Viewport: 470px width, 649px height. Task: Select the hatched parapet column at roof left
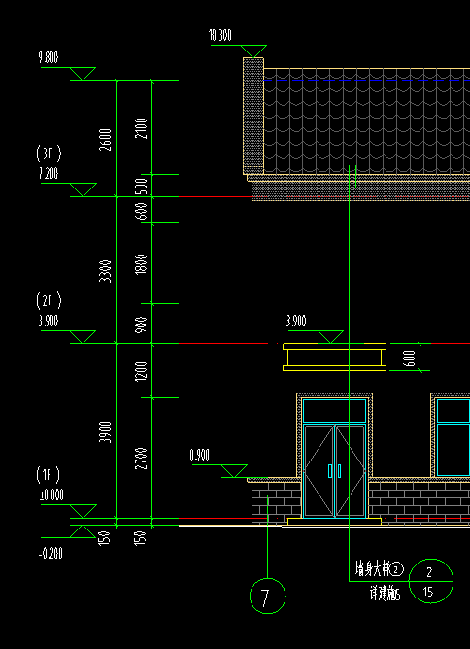coord(253,116)
